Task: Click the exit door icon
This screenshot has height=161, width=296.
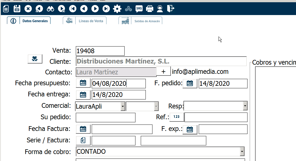Action: pos(171,9)
